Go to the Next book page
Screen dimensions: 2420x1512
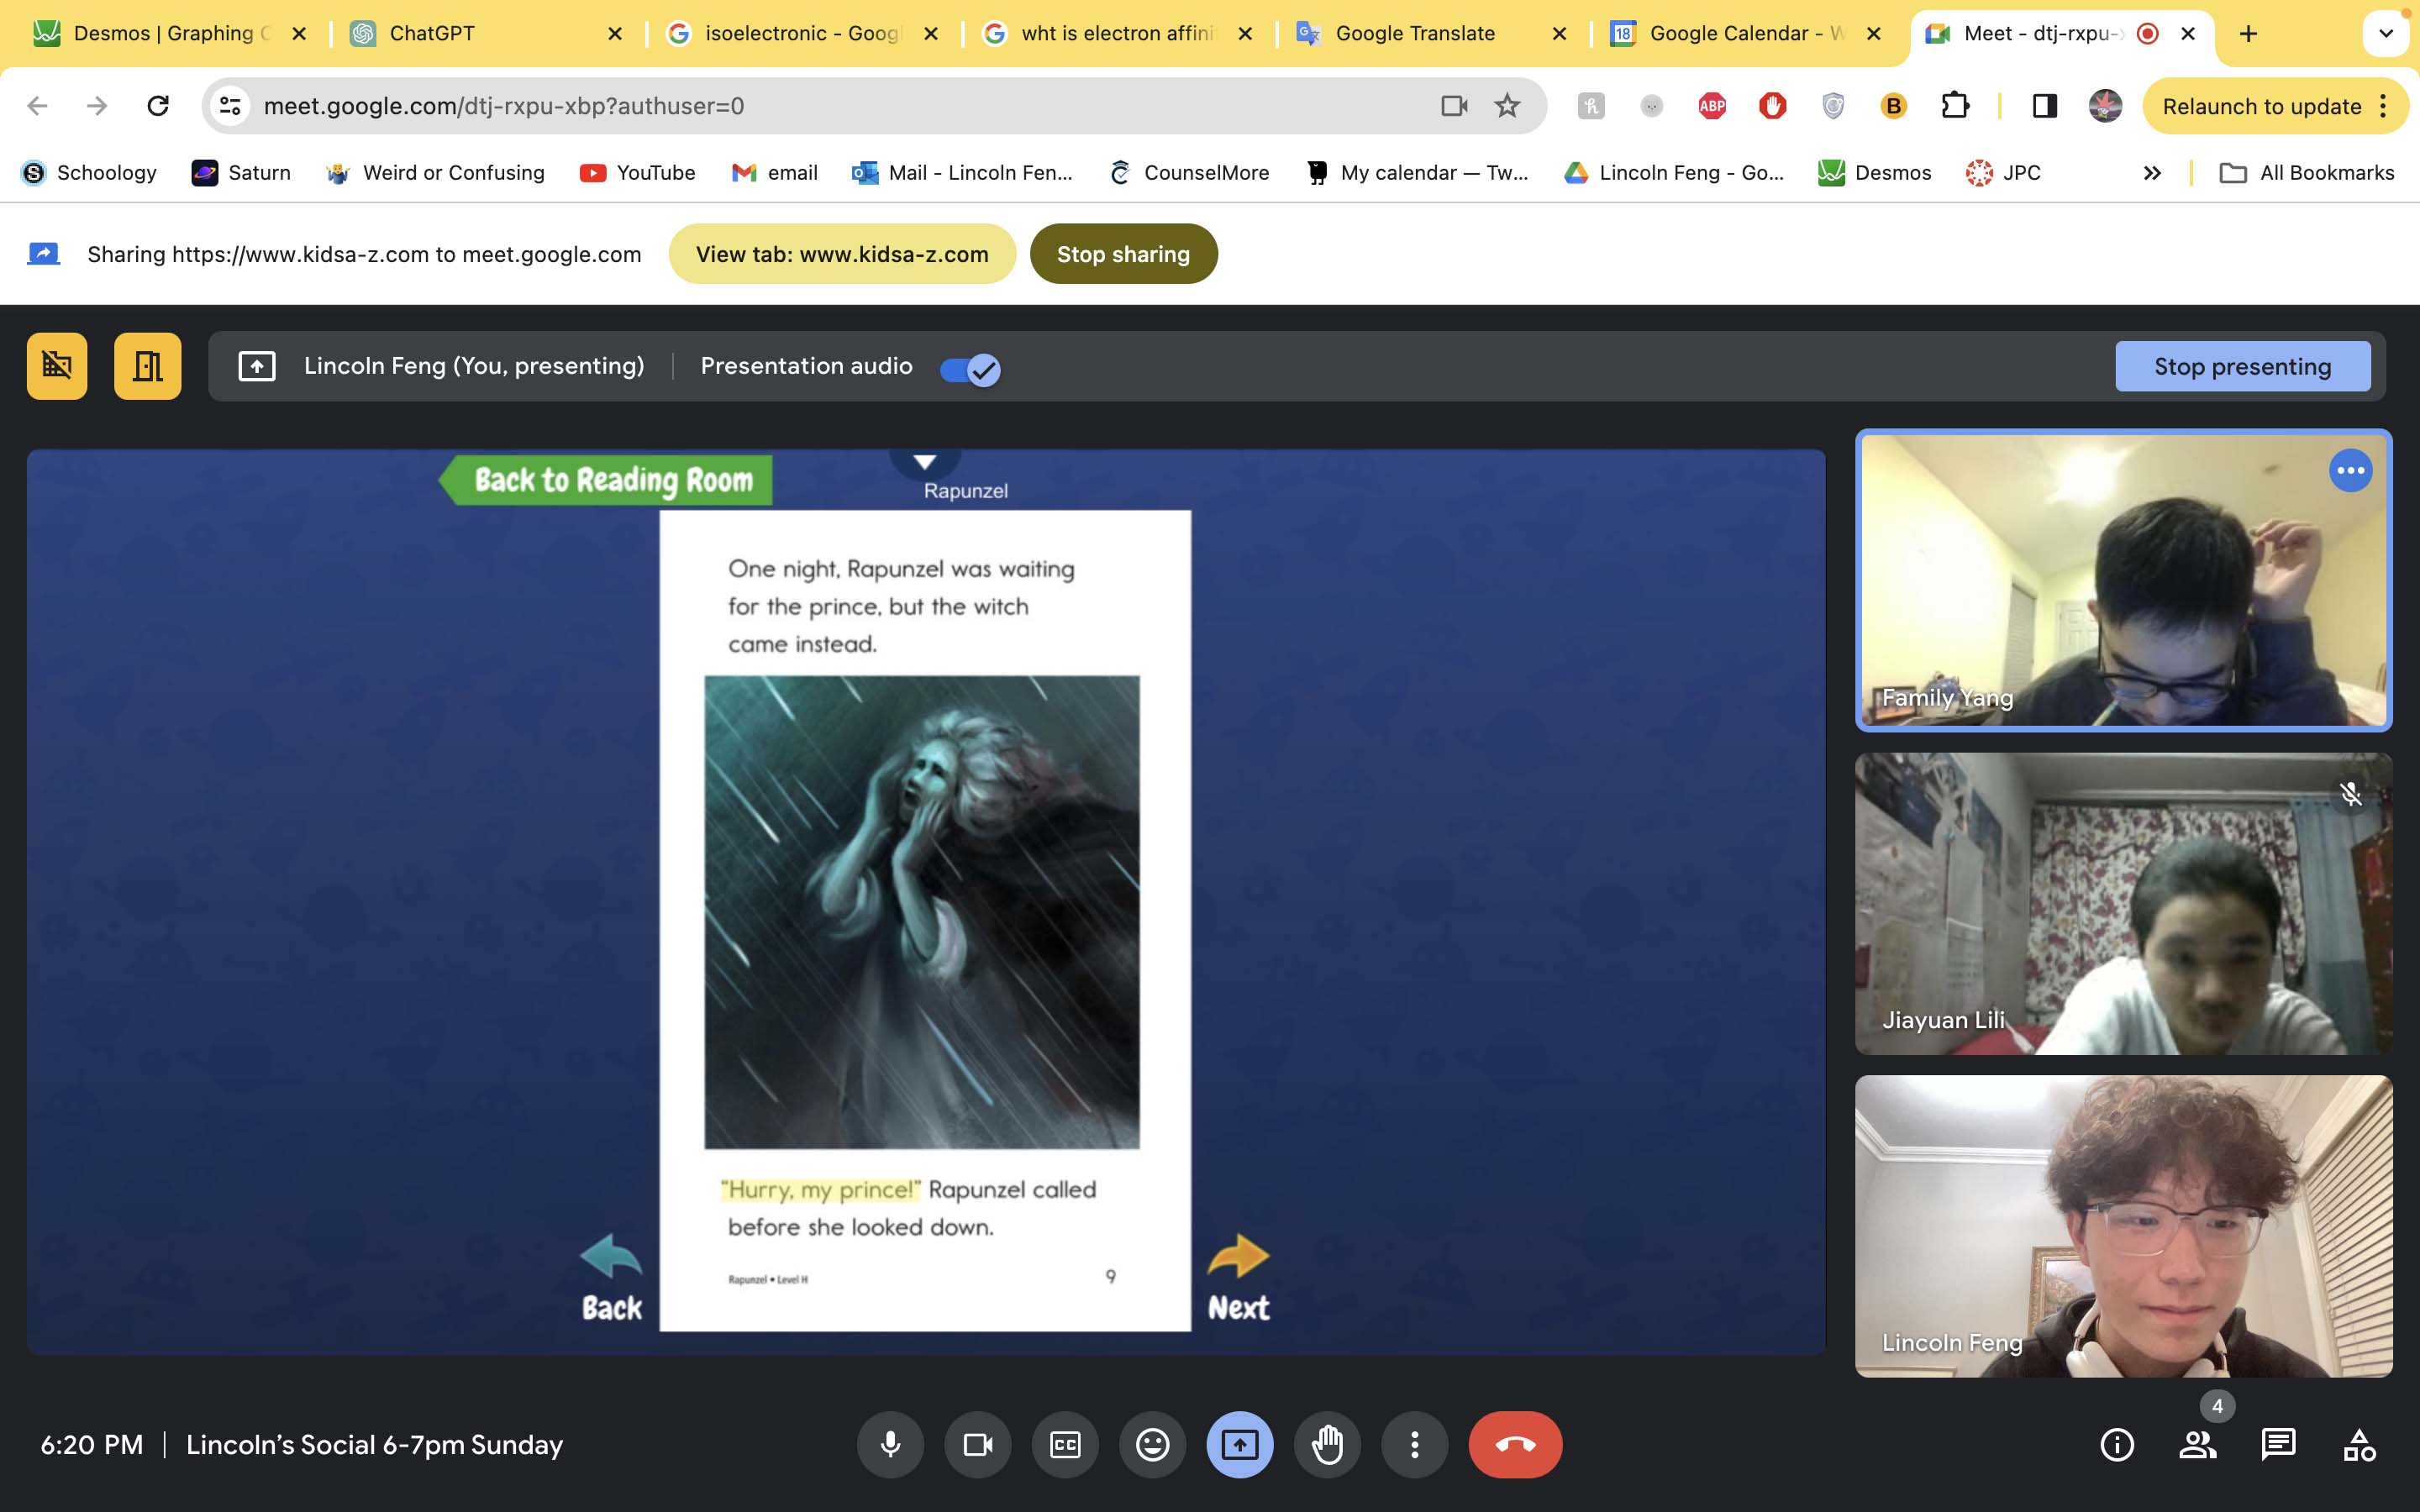[1238, 1277]
